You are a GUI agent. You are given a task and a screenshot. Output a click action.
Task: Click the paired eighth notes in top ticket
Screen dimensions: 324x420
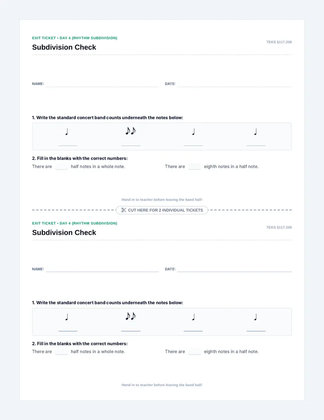pyautogui.click(x=130, y=131)
